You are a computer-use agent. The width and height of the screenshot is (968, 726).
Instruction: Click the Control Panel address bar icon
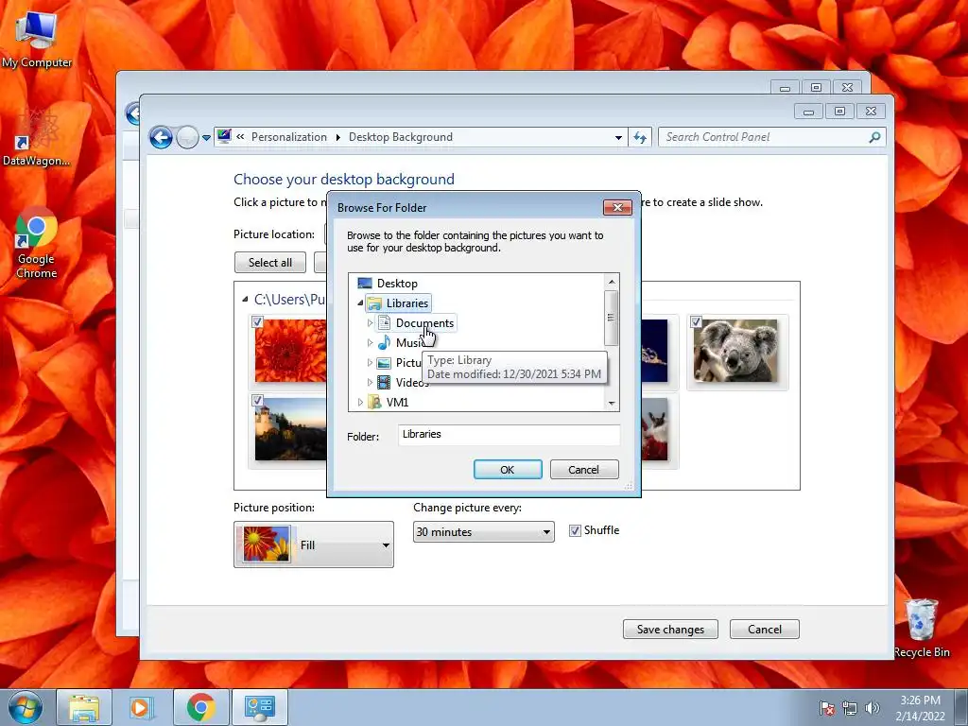point(224,136)
